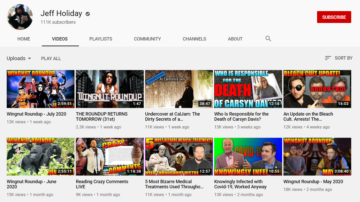Play the Bleach Cult Update thumbnail
360x202 pixels.
pos(317,89)
